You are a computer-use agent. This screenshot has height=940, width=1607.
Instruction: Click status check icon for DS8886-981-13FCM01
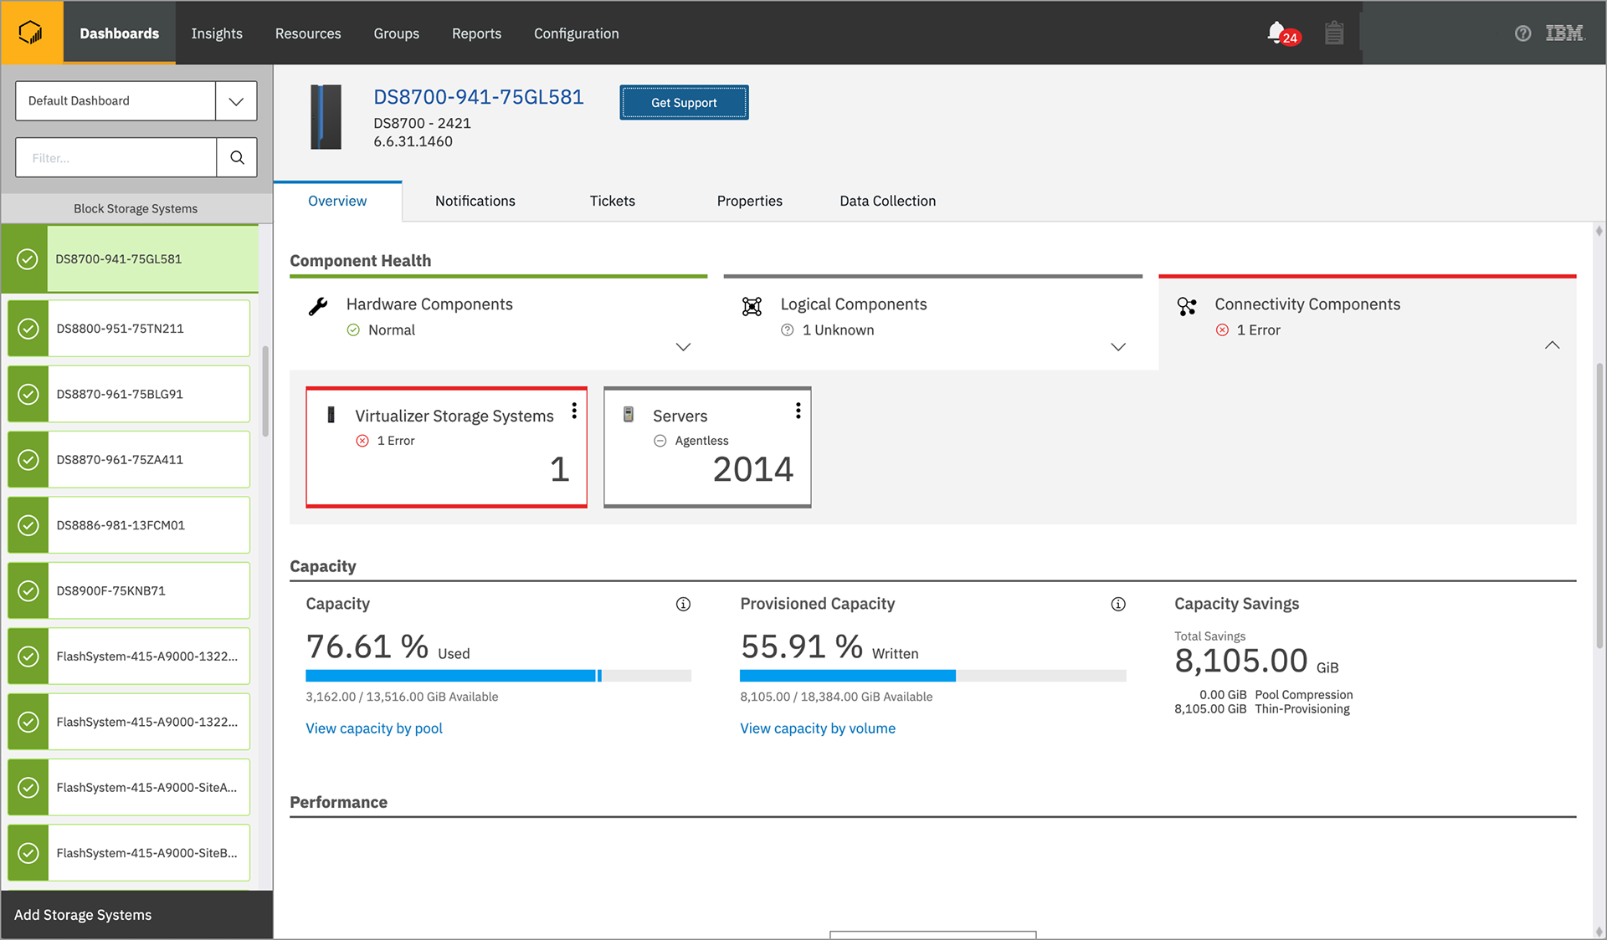[x=28, y=525]
